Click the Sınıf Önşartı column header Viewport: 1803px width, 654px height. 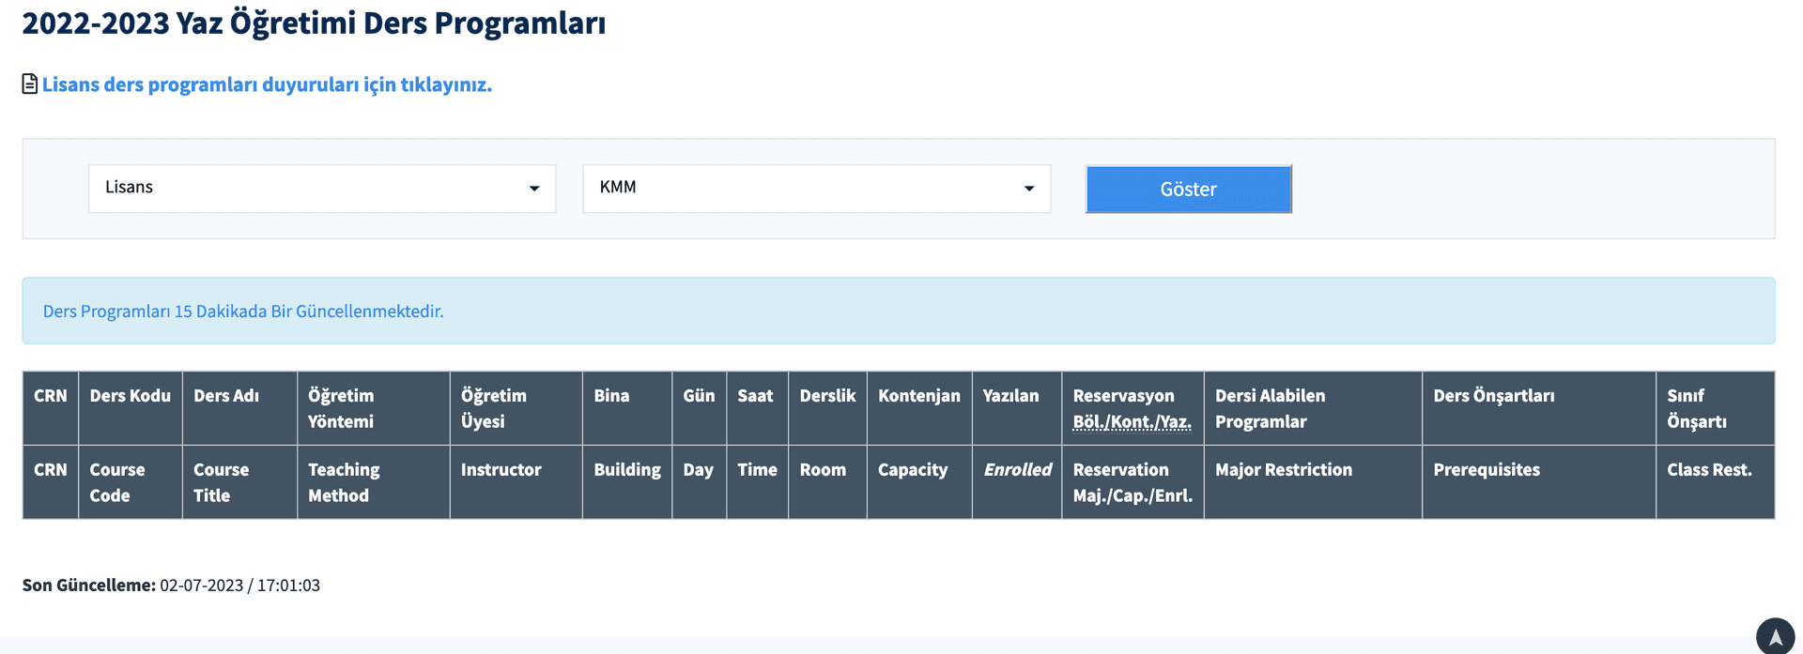pos(1696,408)
